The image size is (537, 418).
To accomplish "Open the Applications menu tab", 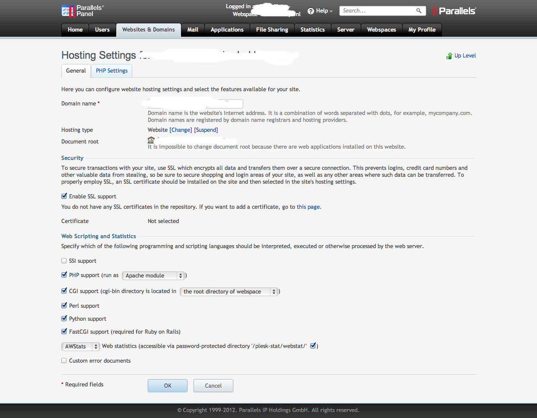I will (227, 30).
